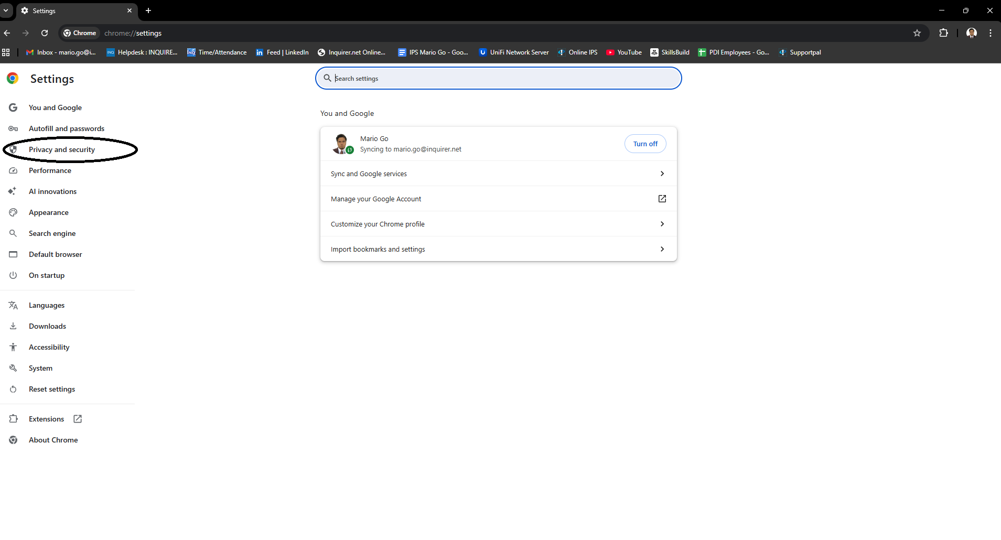Reload the page with the refresh icon
The height and width of the screenshot is (540, 1001).
click(x=45, y=33)
